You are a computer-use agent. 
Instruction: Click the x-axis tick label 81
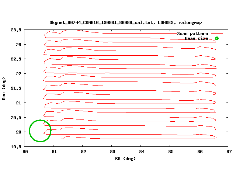54,152
